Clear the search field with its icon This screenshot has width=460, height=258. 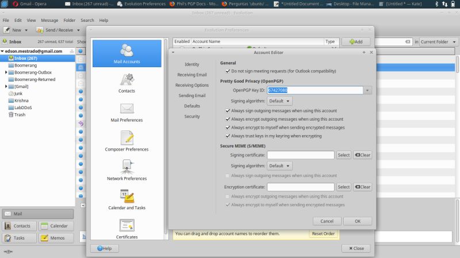click(408, 41)
